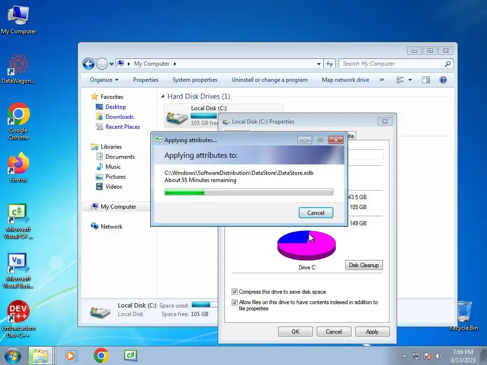This screenshot has height=365, width=487.
Task: Click OK in Local Disk Properties
Action: (x=295, y=331)
